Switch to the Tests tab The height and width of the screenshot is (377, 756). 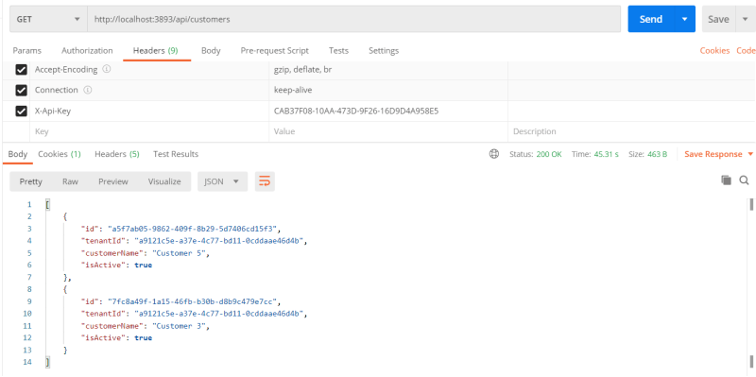pyautogui.click(x=338, y=51)
